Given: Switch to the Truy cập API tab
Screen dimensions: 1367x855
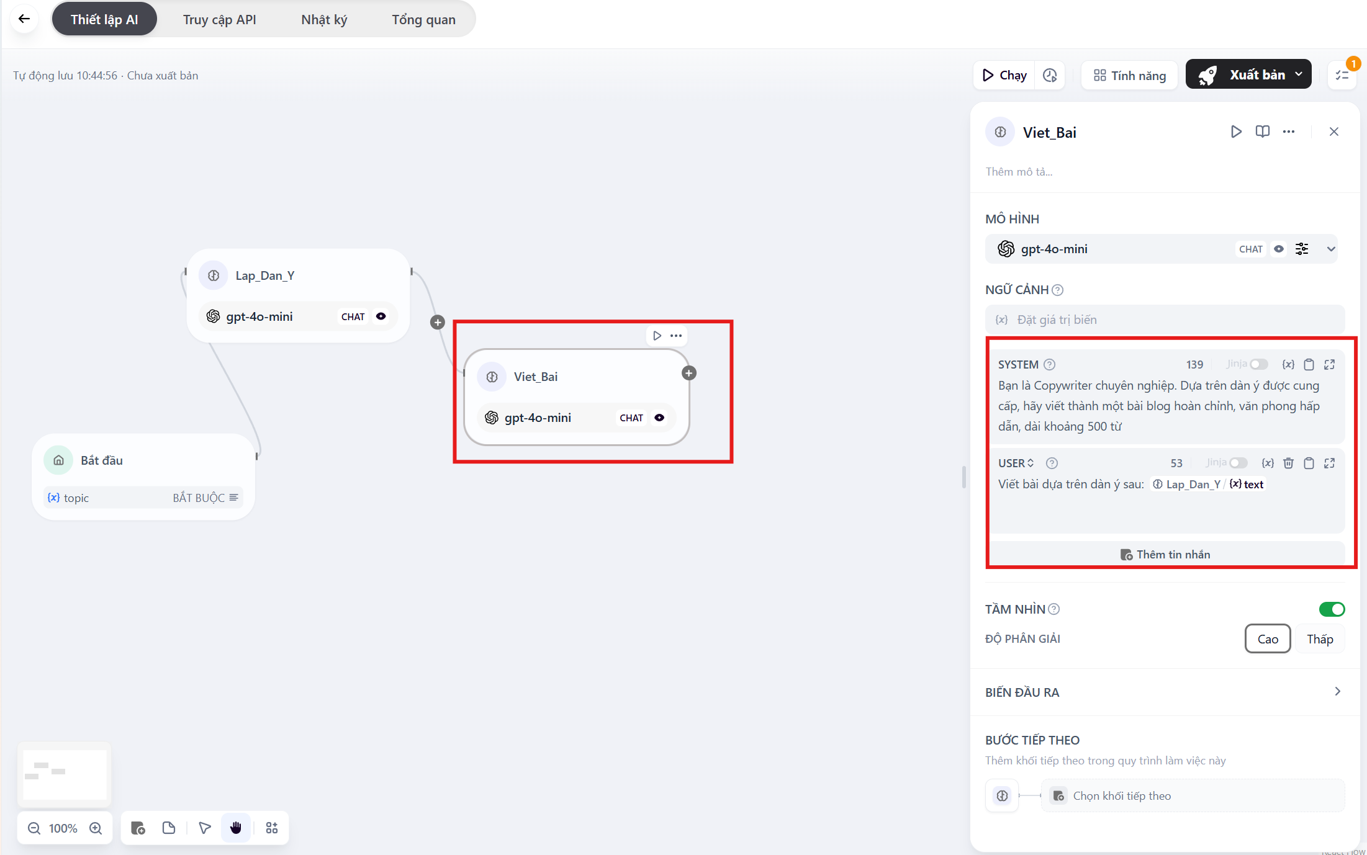Looking at the screenshot, I should click(219, 19).
